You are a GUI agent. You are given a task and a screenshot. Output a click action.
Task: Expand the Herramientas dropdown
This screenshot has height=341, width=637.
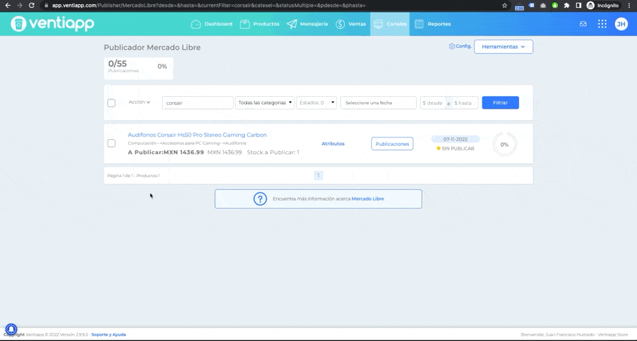(504, 46)
